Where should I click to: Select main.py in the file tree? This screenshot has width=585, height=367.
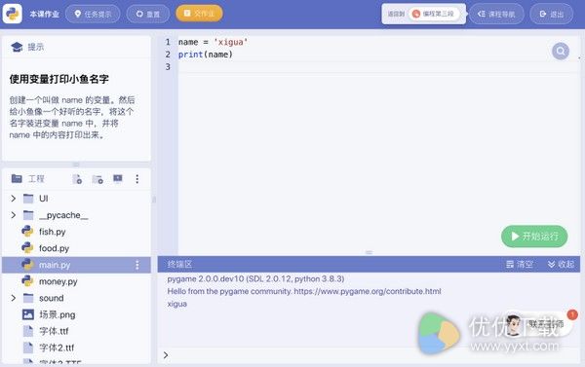click(76, 265)
